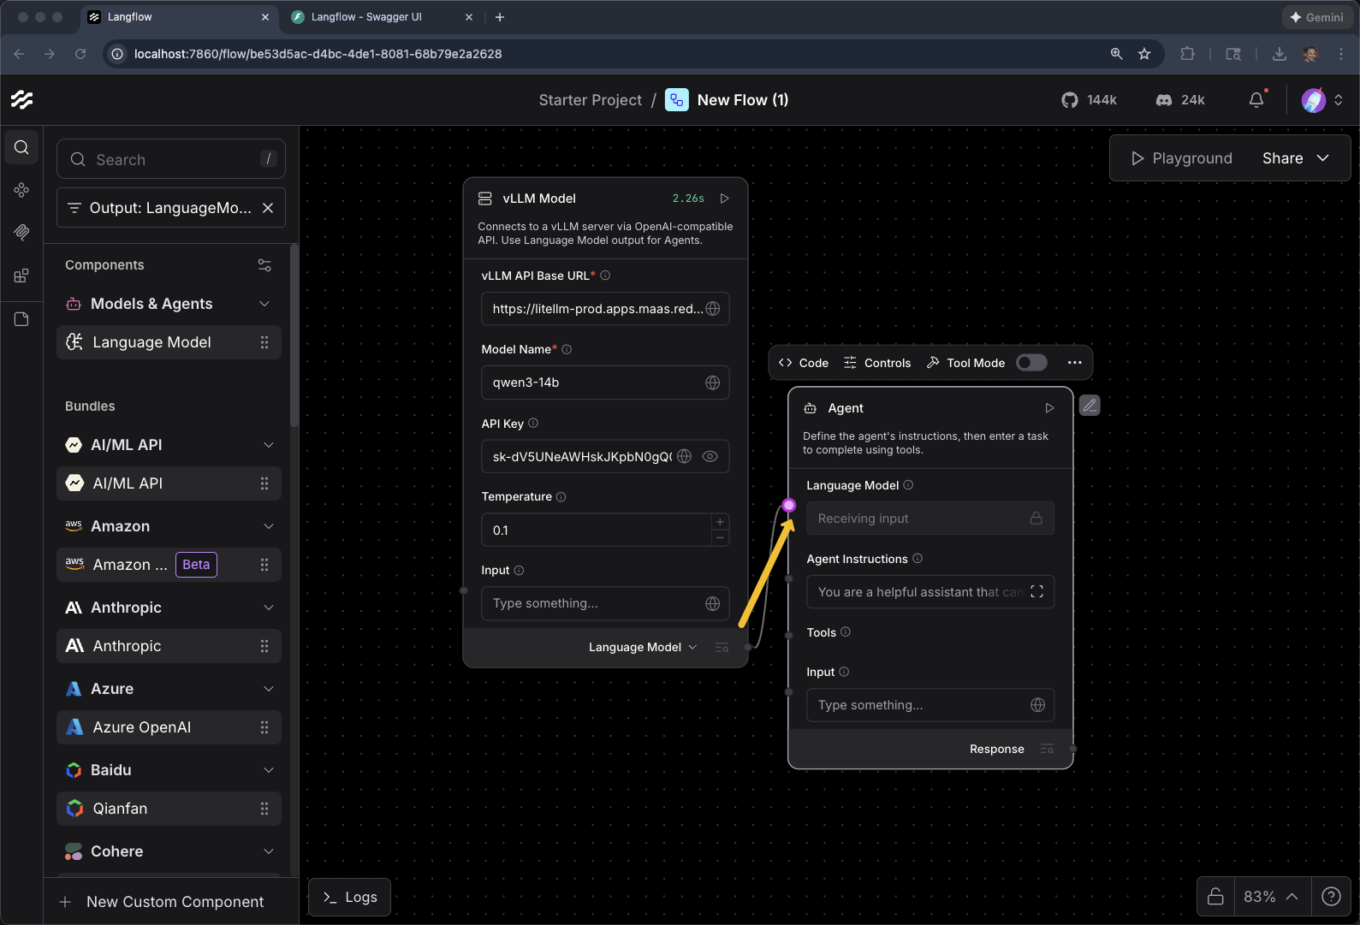Toggle the Tool Mode switch

point(1031,363)
